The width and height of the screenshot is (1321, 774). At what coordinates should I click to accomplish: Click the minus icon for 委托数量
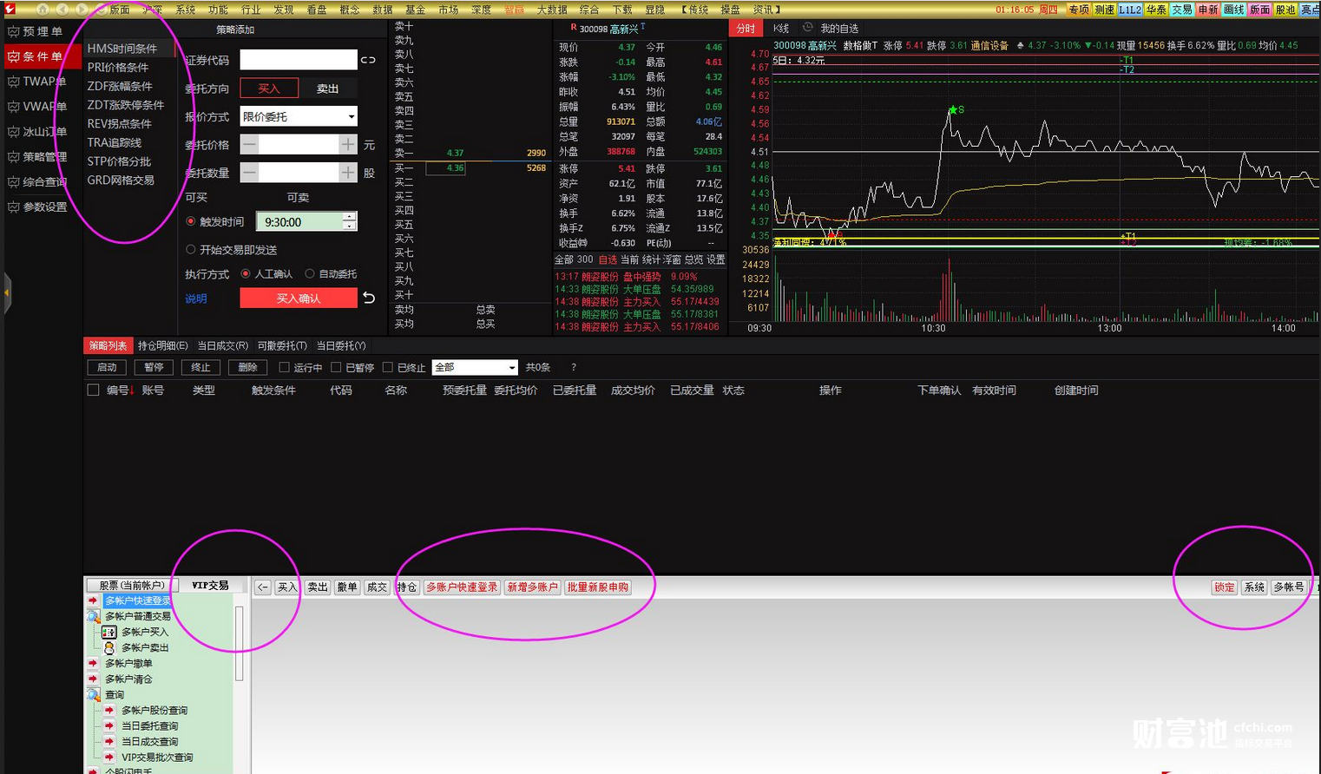[x=249, y=173]
